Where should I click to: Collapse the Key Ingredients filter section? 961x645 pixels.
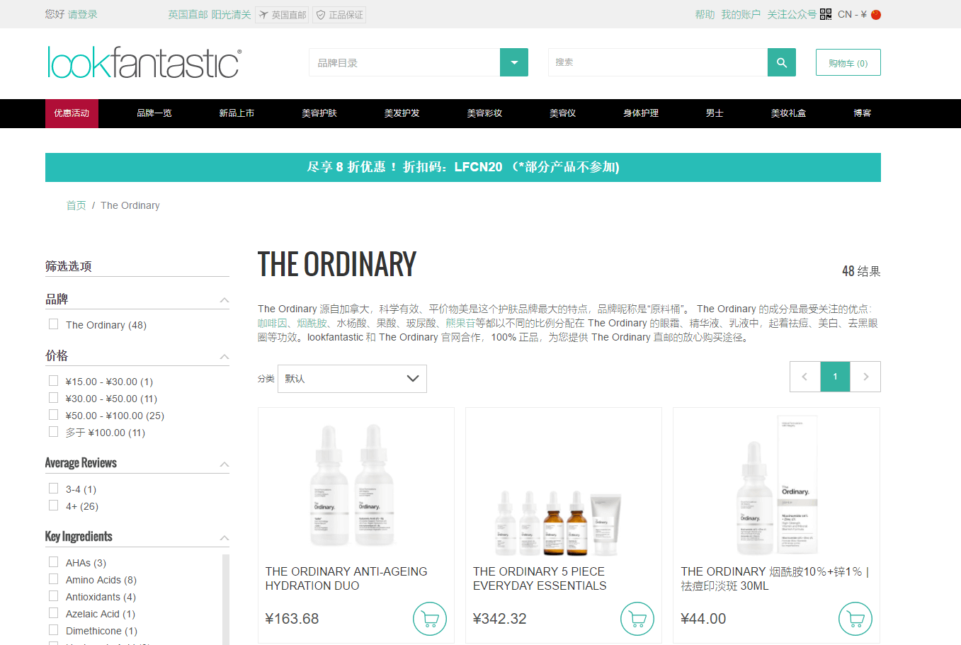(224, 538)
